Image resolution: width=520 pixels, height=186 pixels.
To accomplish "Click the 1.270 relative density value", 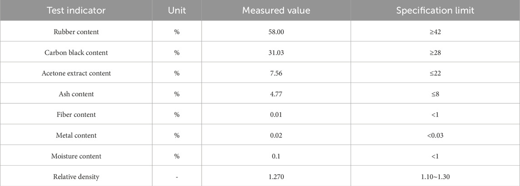I will [x=276, y=177].
